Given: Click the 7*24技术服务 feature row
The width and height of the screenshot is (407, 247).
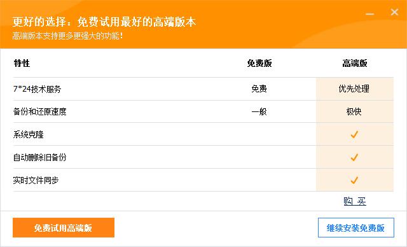Looking at the screenshot, I should click(x=203, y=89).
